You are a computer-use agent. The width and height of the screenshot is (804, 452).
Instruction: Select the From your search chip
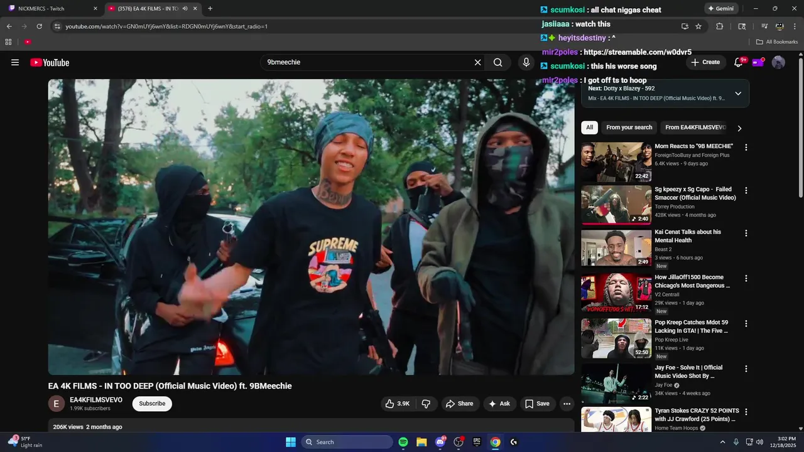[629, 127]
